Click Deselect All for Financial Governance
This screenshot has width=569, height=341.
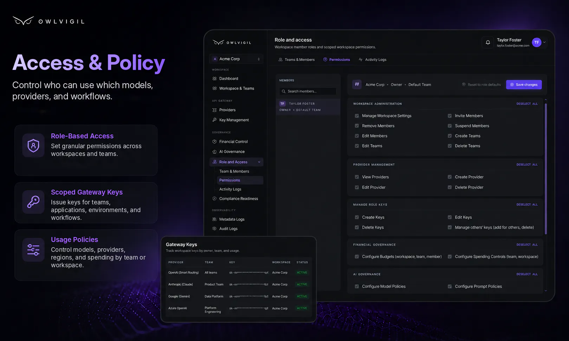point(527,245)
